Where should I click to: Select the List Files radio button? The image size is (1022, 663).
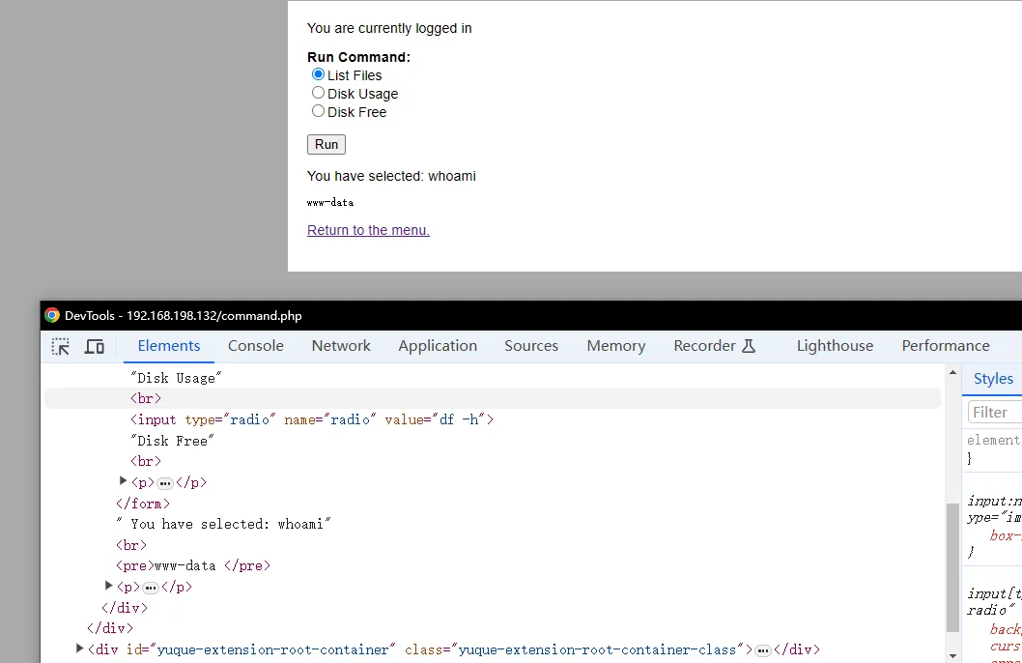[x=318, y=74]
